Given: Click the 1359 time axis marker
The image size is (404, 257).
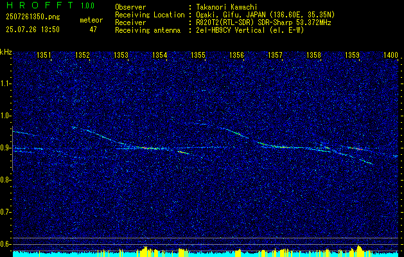Looking at the screenshot, I should point(352,55).
